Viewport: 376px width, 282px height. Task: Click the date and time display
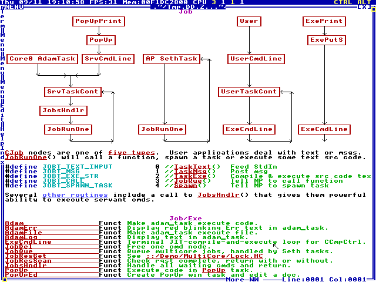[42, 2]
